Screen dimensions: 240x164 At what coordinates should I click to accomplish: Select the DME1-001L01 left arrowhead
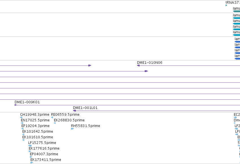(x=74, y=111)
